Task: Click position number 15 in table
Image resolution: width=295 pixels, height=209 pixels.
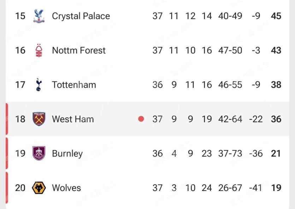Action: pyautogui.click(x=20, y=16)
